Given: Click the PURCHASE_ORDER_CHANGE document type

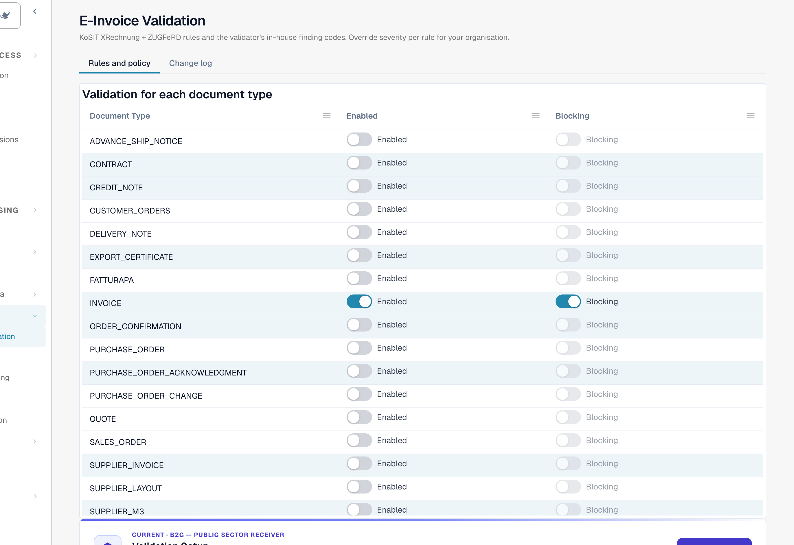Looking at the screenshot, I should [146, 396].
